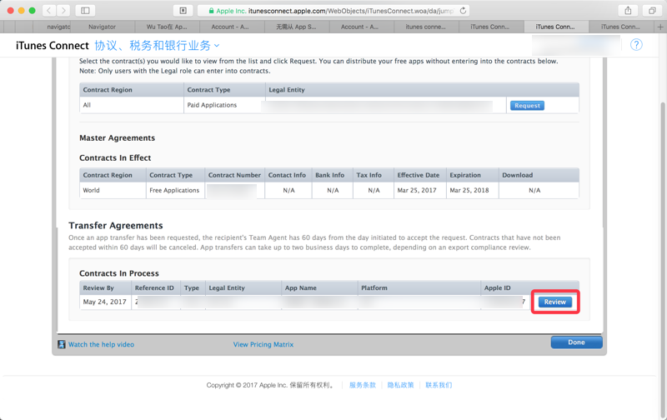Click the Contract Number column header
Image resolution: width=667 pixels, height=420 pixels.
pos(234,175)
